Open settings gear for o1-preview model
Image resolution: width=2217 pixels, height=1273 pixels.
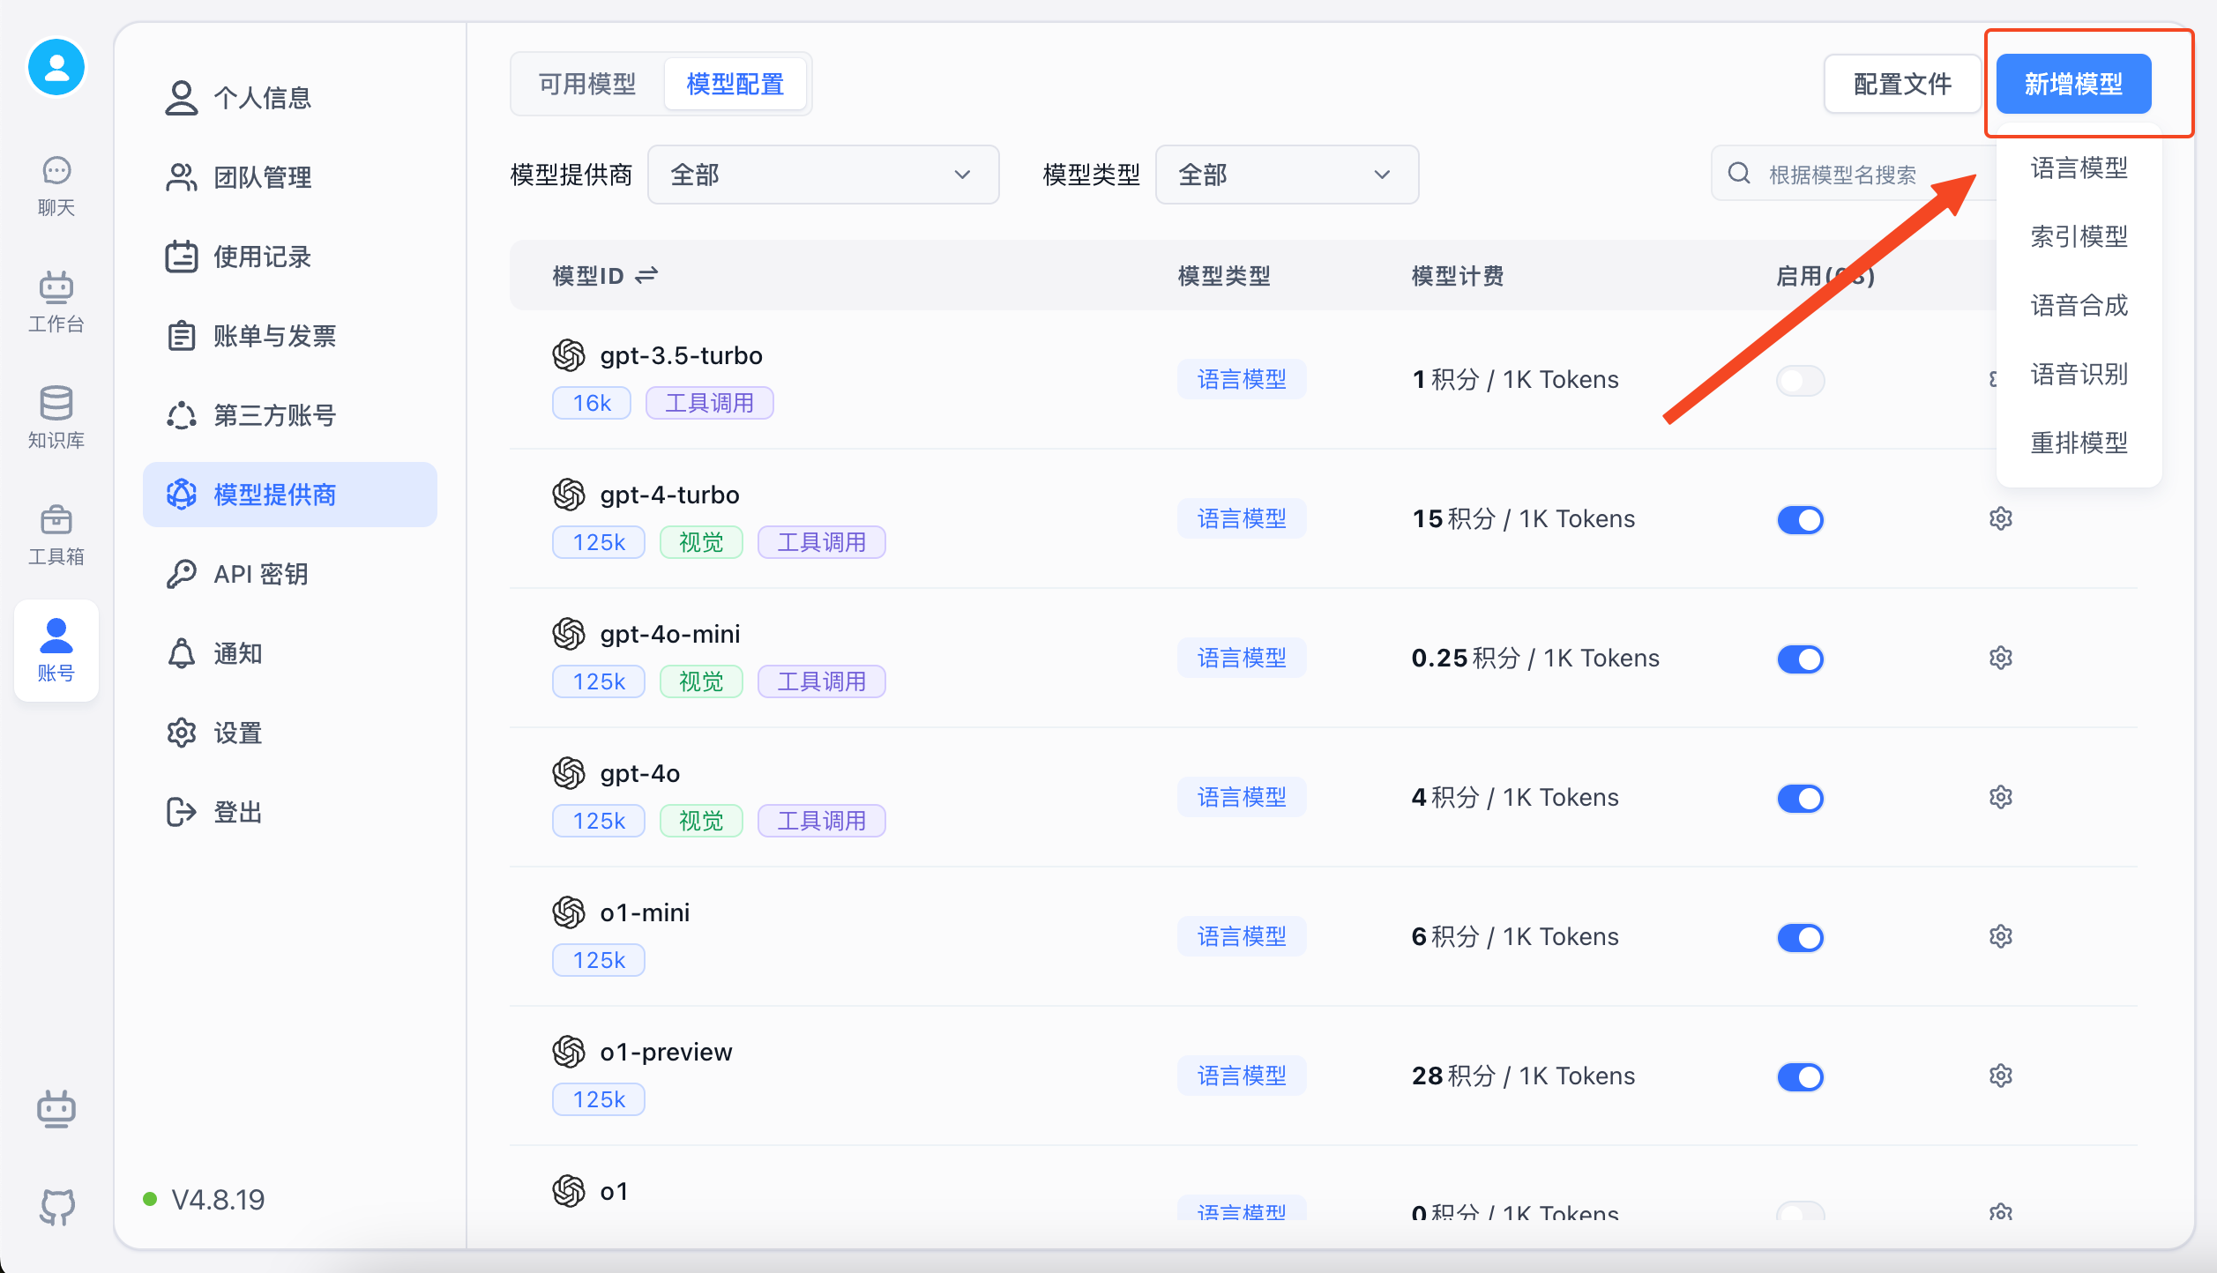(x=2000, y=1076)
